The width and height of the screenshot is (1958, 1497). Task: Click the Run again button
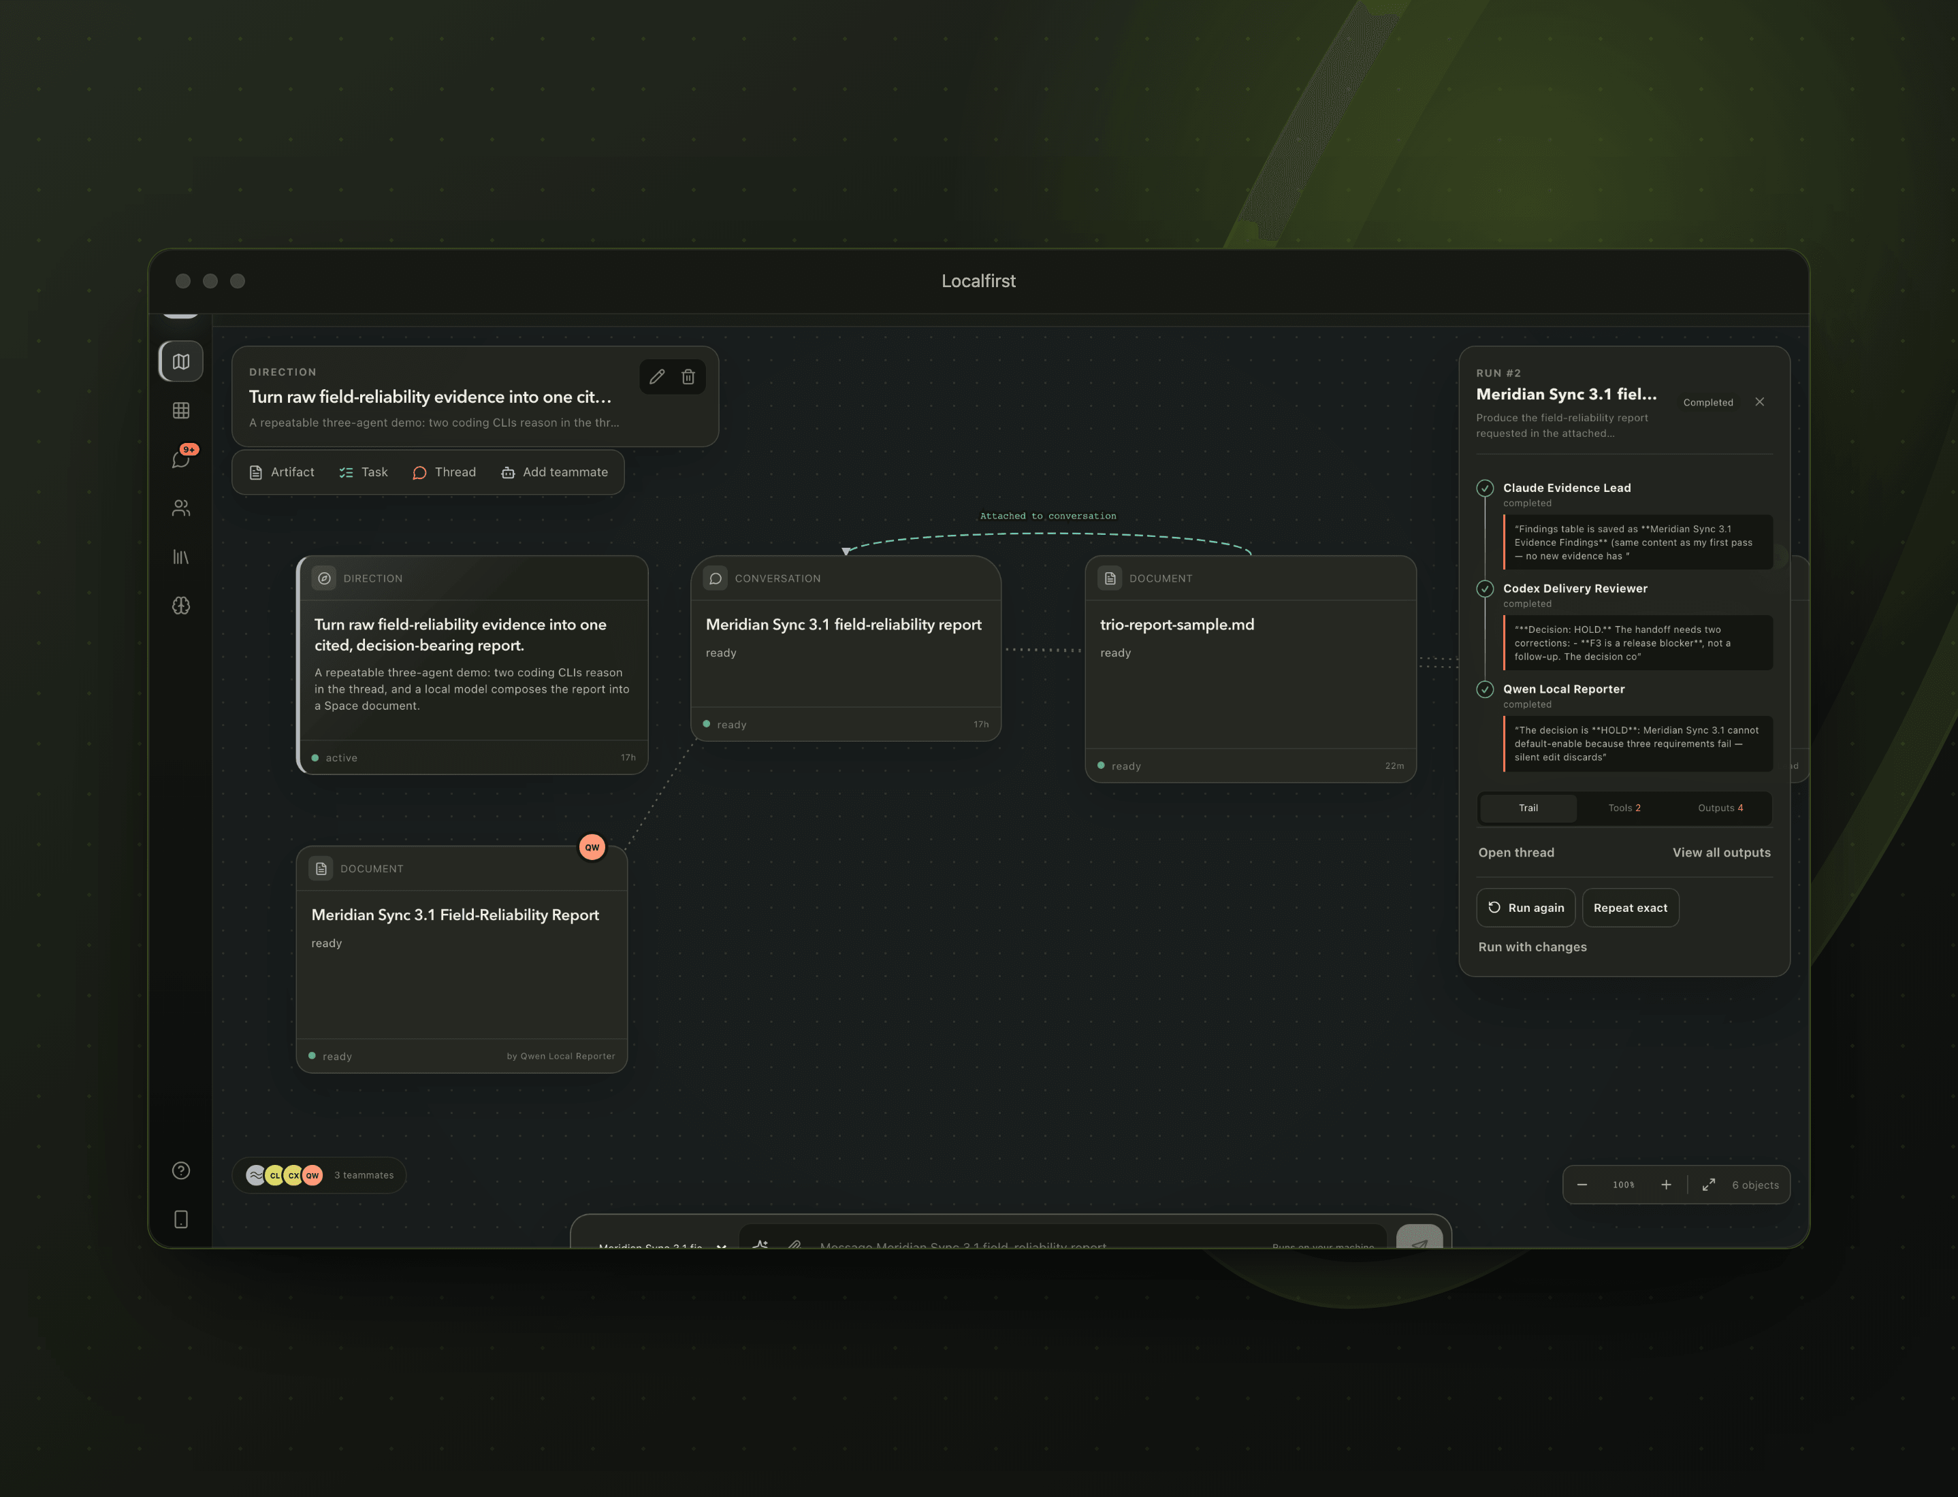(x=1526, y=908)
